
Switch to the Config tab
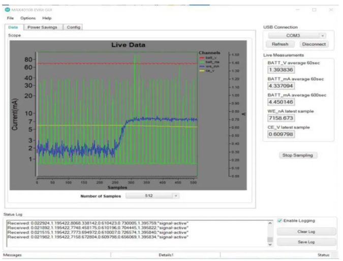tap(74, 27)
